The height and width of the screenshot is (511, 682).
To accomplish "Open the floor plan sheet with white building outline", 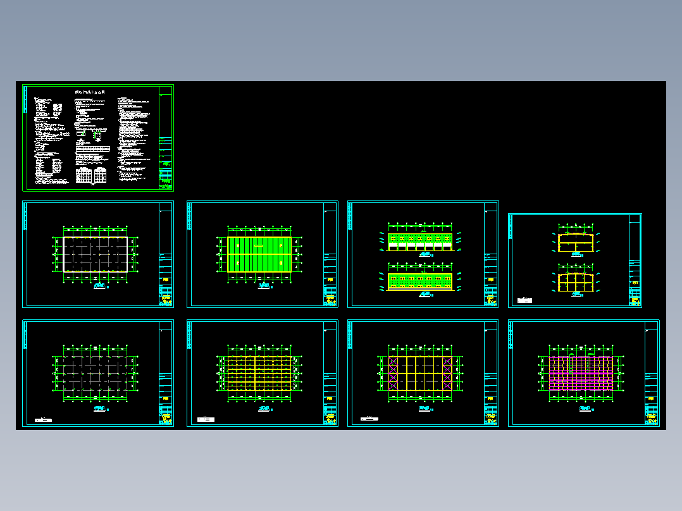I will (x=98, y=254).
